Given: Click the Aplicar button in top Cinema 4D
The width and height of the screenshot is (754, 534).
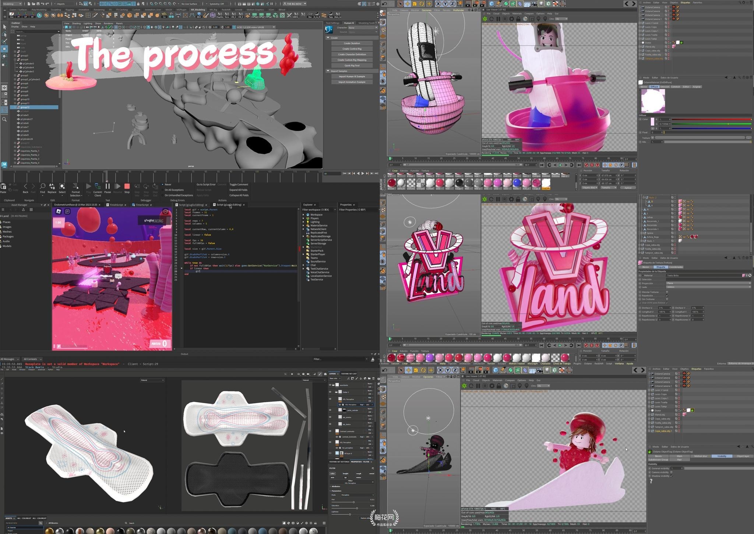Looking at the screenshot, I should pyautogui.click(x=628, y=188).
